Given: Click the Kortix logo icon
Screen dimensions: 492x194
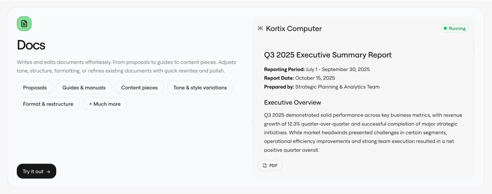Looking at the screenshot, I should click(x=260, y=28).
